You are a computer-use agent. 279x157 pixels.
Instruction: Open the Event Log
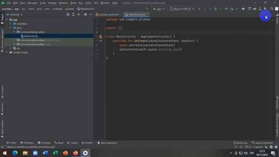240,143
